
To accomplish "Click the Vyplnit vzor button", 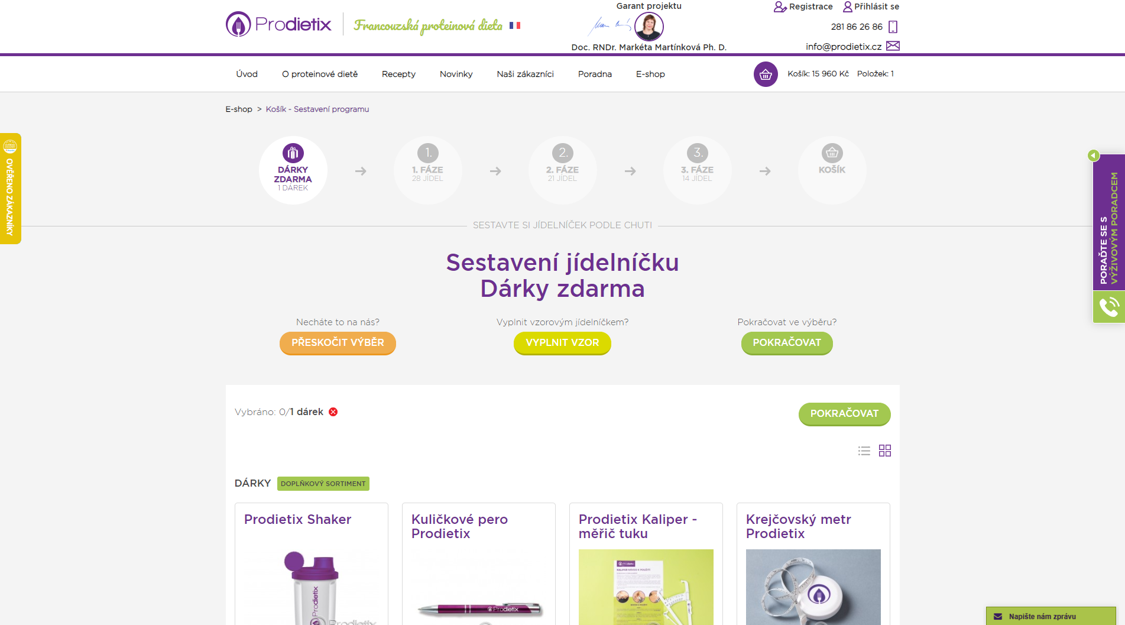I will 562,343.
